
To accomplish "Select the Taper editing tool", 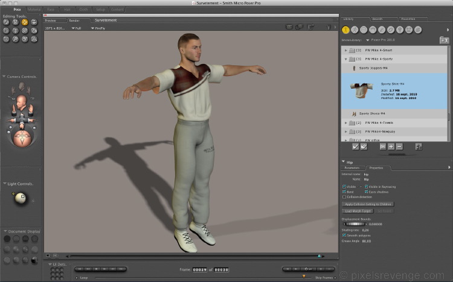I will [15, 31].
